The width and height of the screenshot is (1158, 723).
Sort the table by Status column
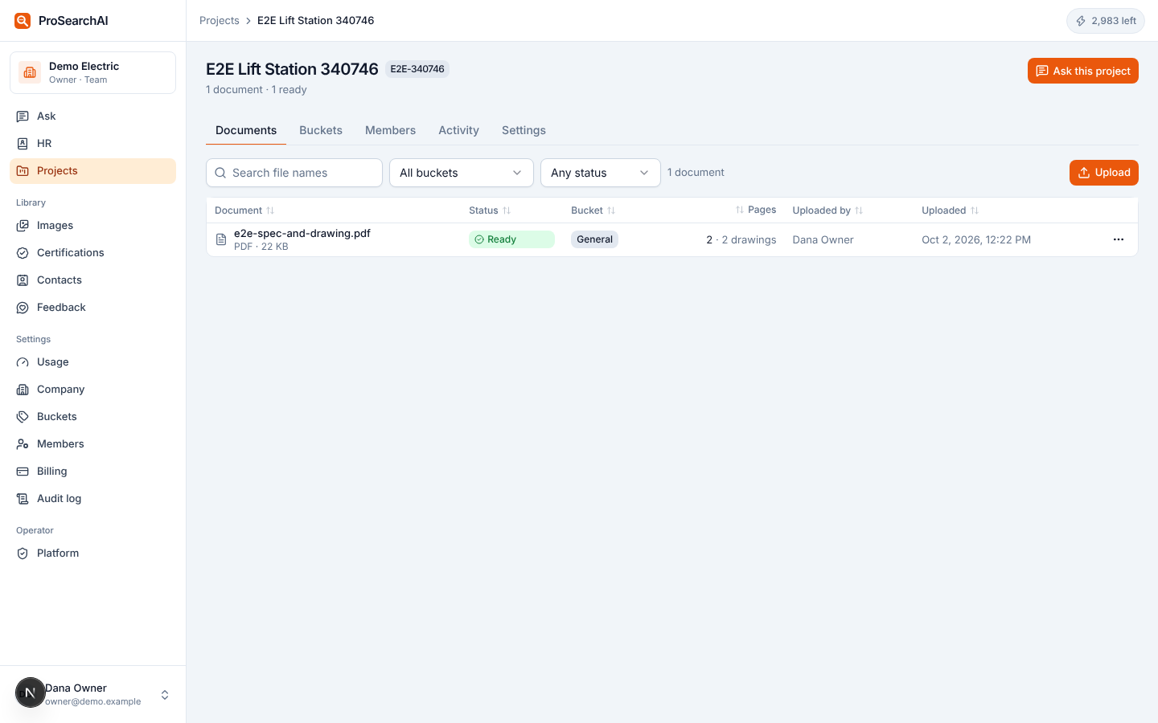(490, 210)
